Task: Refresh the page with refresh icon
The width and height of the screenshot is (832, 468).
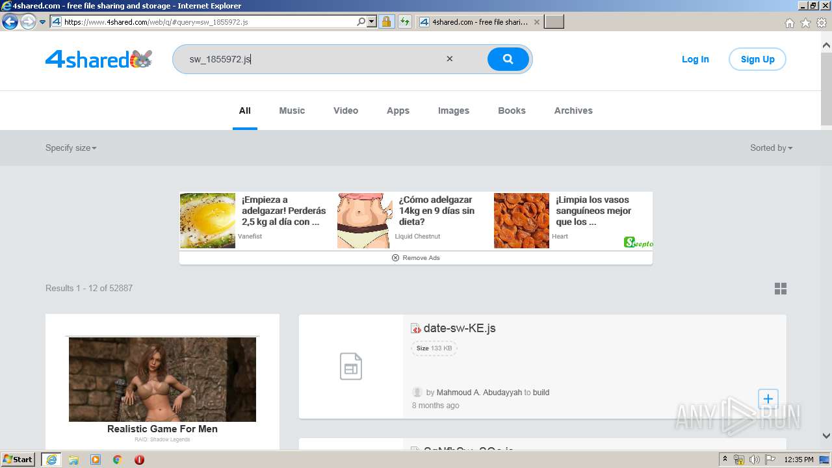Action: (x=405, y=22)
